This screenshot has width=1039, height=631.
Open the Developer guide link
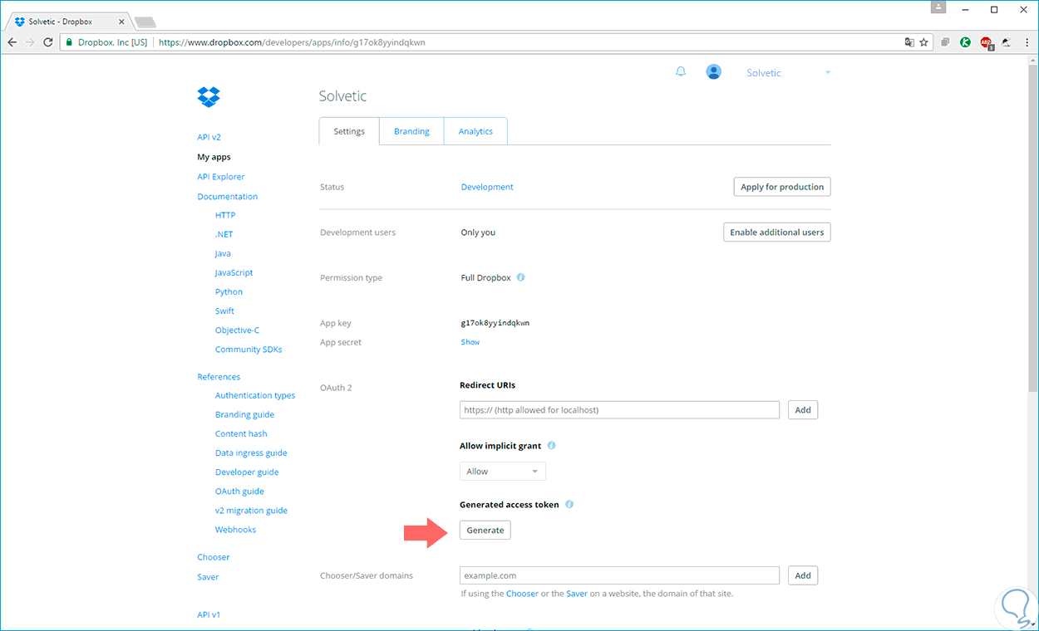point(247,472)
